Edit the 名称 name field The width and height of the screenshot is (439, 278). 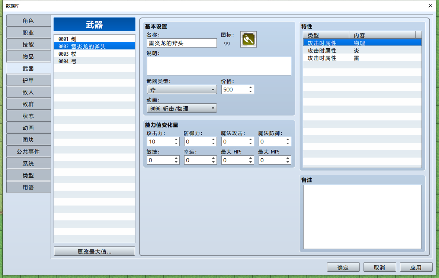click(182, 43)
